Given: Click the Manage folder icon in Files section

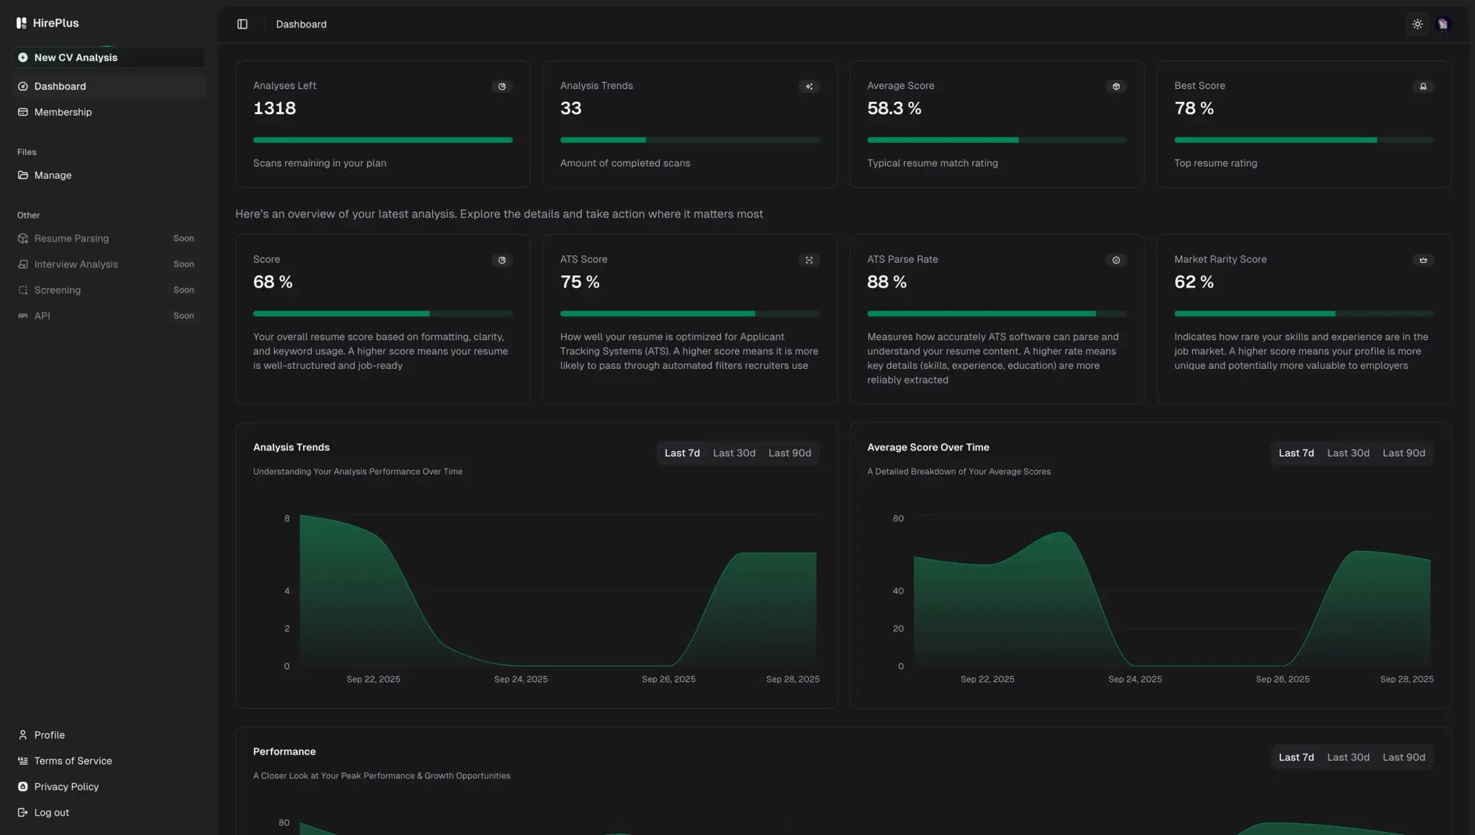Looking at the screenshot, I should click(x=23, y=175).
